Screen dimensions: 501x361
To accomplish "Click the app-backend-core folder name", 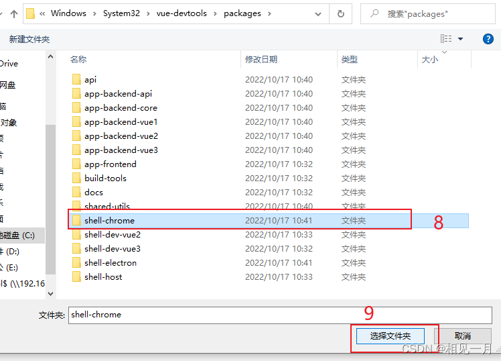I will point(121,108).
